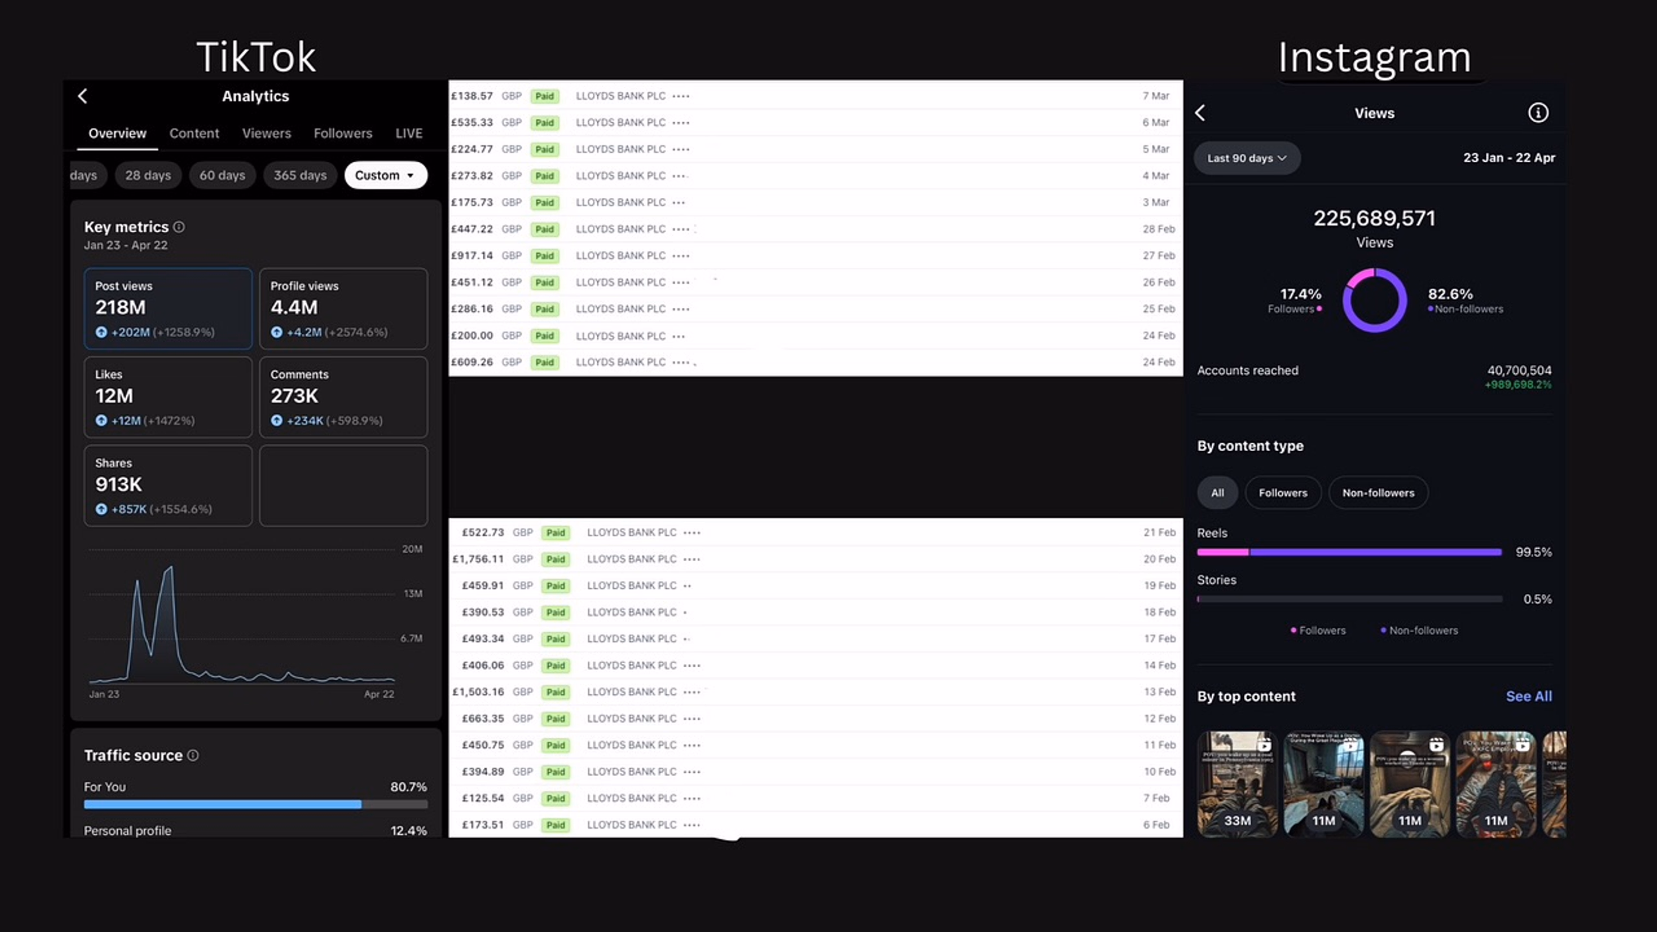Open the 33M views reel thumbnail
The height and width of the screenshot is (932, 1657).
[x=1237, y=785]
